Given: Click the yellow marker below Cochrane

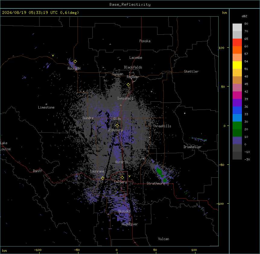Looking at the screenshot, I should tap(103, 178).
